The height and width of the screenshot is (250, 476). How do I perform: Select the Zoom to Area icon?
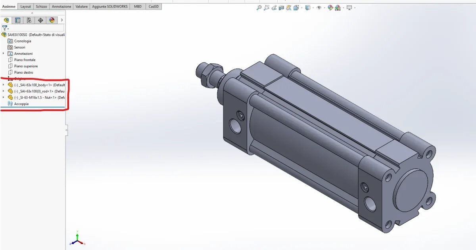coord(266,8)
